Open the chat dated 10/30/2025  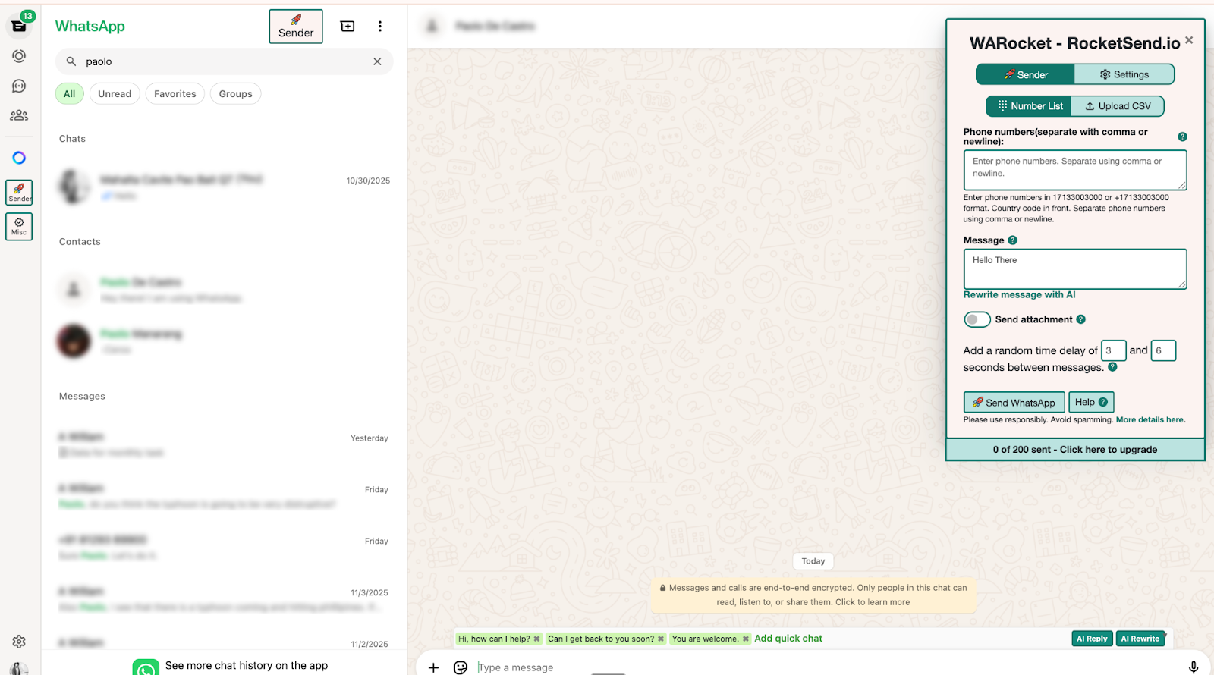coord(225,187)
